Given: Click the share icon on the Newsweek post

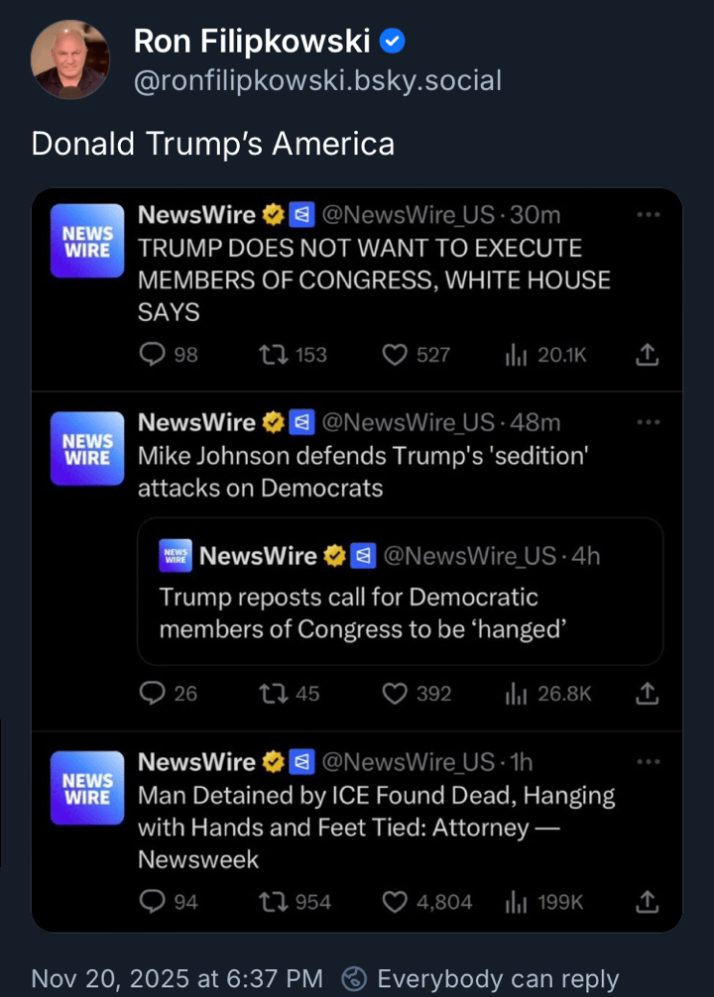Looking at the screenshot, I should click(647, 901).
